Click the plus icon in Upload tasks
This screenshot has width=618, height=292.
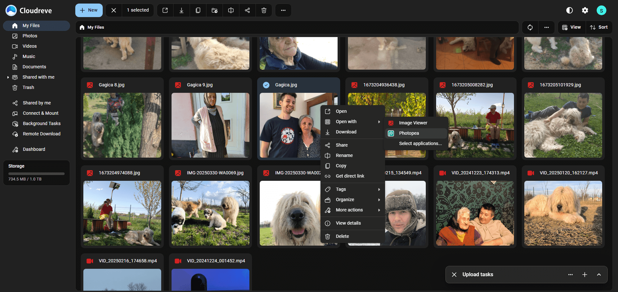pos(585,275)
